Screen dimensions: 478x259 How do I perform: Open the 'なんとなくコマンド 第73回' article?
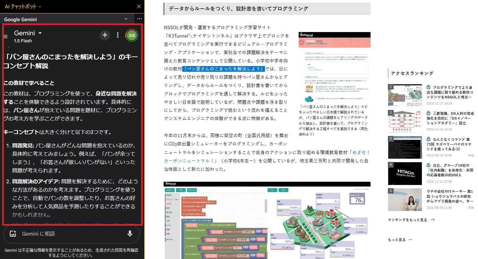(450, 144)
